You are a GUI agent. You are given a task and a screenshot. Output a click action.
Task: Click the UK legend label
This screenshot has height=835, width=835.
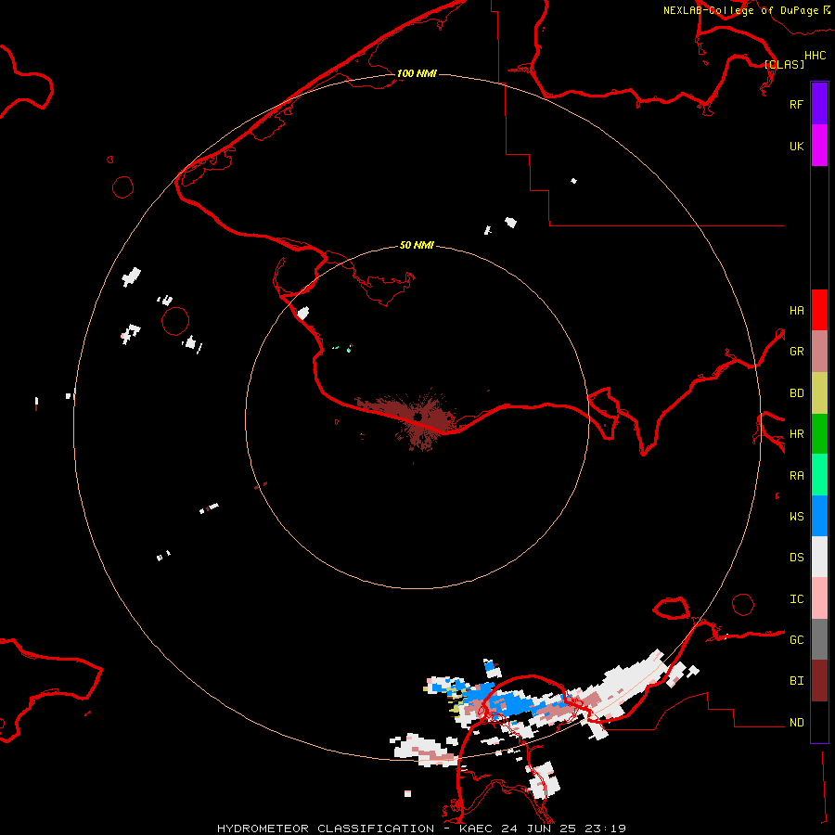[x=796, y=146]
